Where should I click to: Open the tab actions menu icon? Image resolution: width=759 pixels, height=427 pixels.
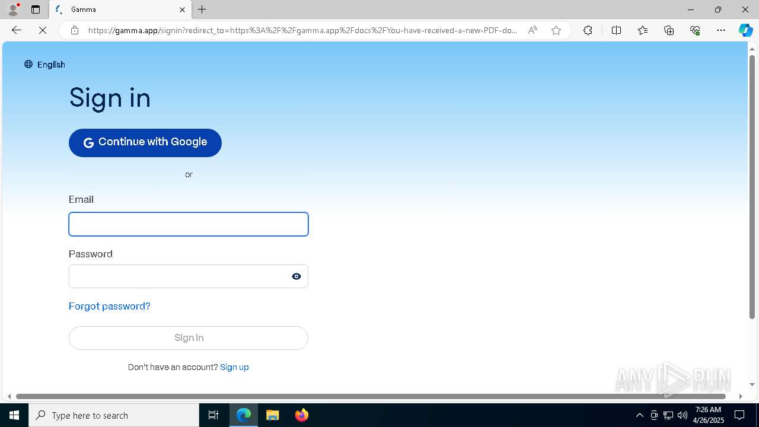[36, 9]
